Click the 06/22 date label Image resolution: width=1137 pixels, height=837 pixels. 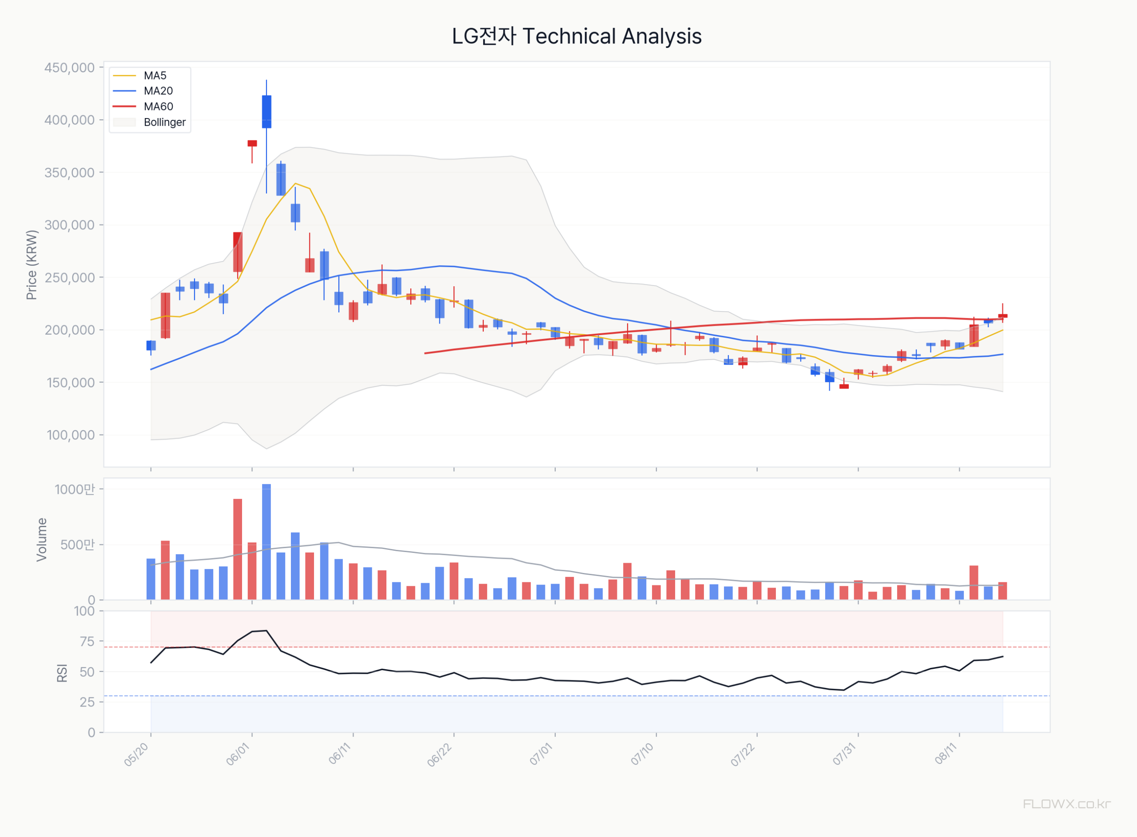coord(440,754)
